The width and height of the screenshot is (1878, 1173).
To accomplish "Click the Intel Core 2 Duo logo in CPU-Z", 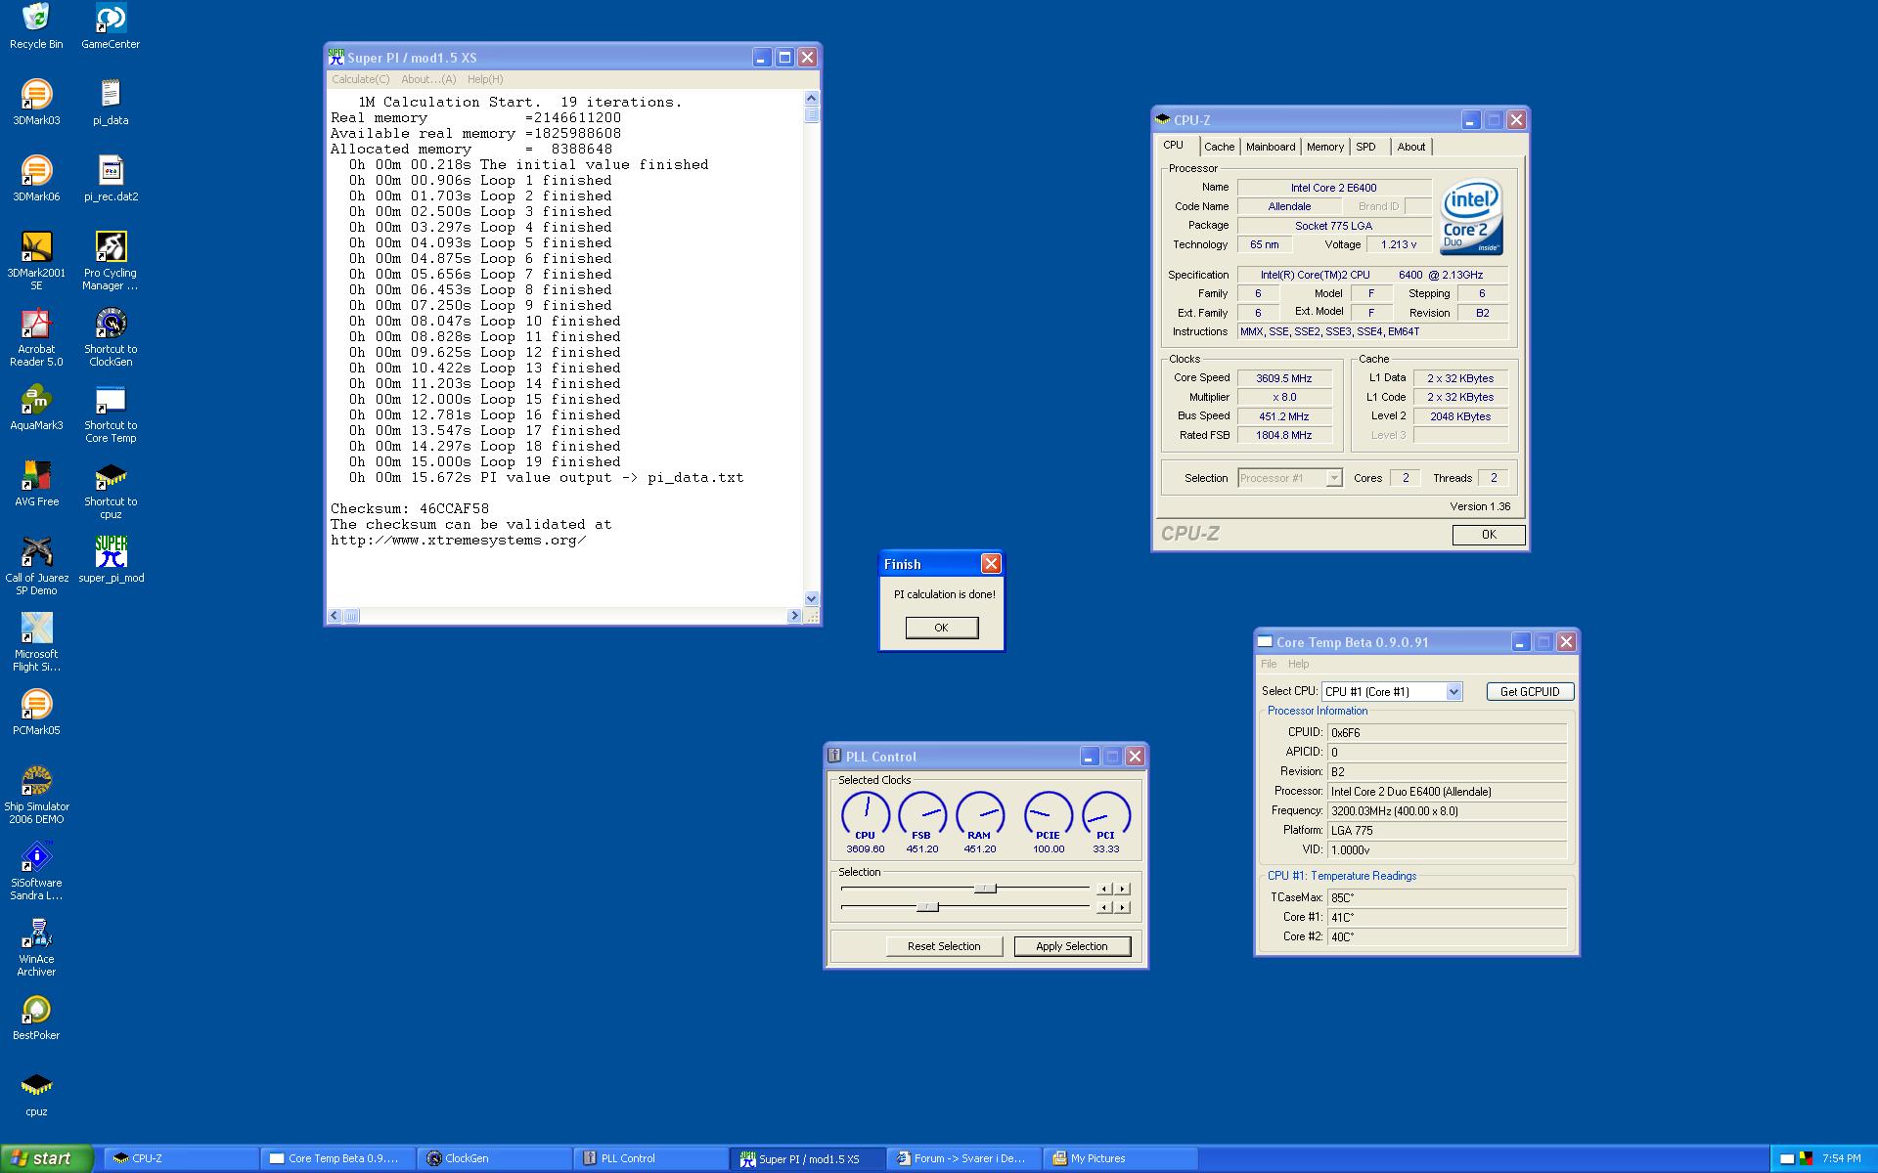I will pos(1471,216).
